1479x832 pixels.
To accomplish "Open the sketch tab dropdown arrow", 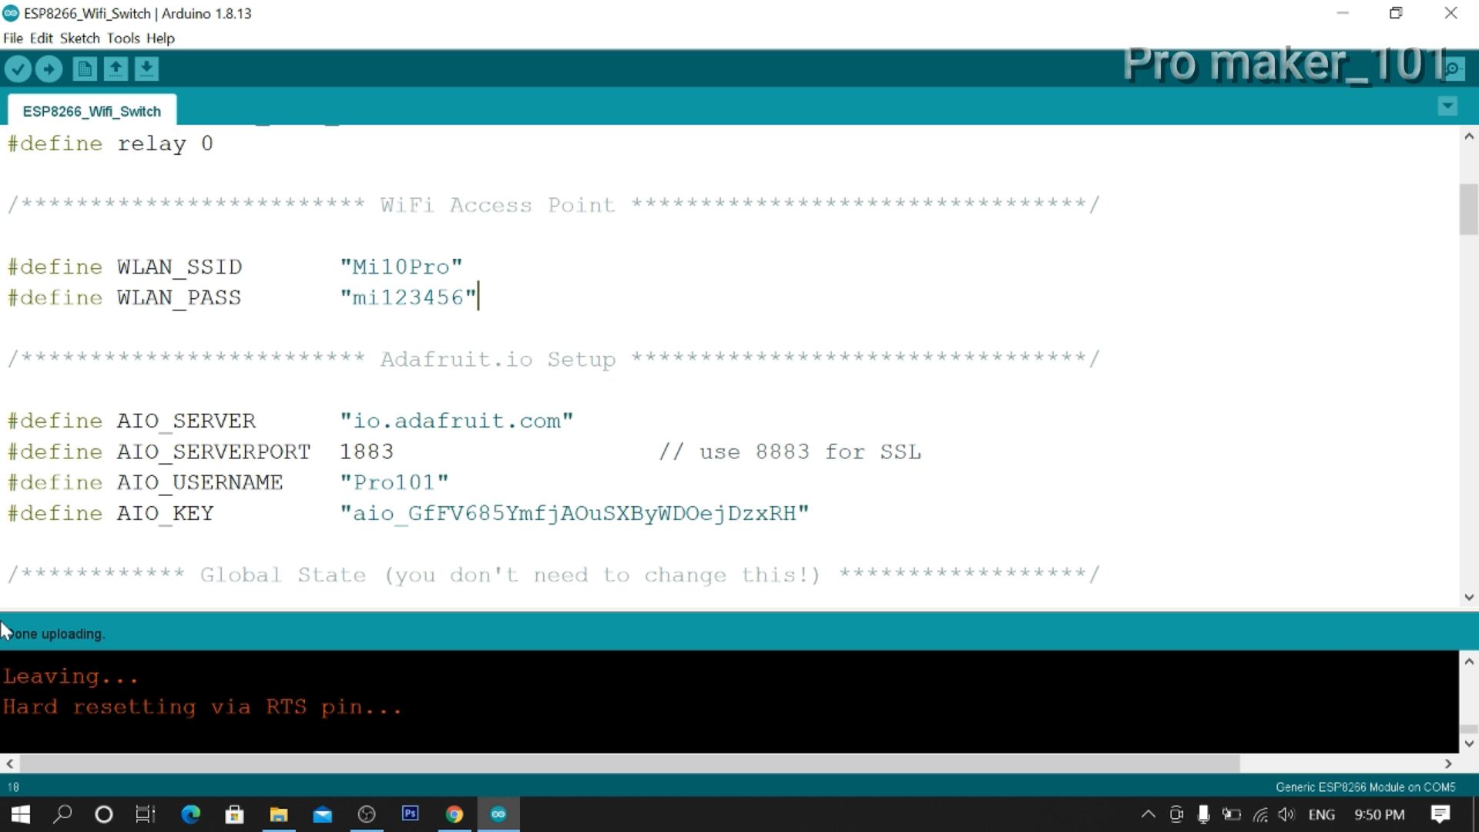I will 1447,106.
